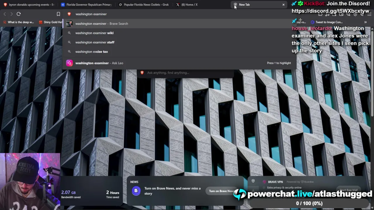Switch to the 'byron donalds upcoming events' tab
Screen dimensions: 374x210
tap(29, 5)
